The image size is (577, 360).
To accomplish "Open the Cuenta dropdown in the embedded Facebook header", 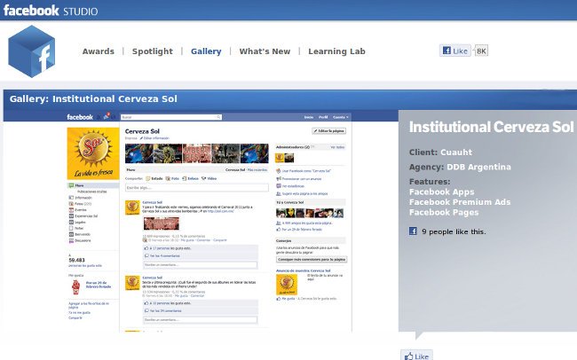I will click(x=341, y=117).
